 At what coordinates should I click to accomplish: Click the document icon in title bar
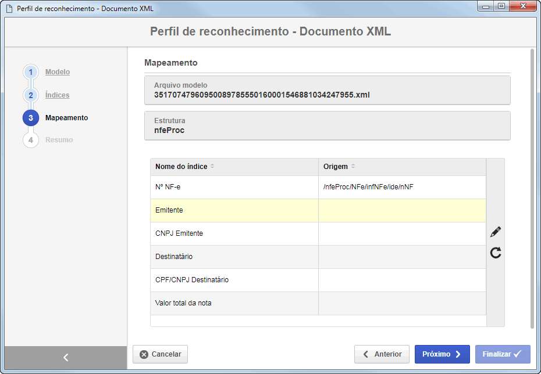click(10, 8)
